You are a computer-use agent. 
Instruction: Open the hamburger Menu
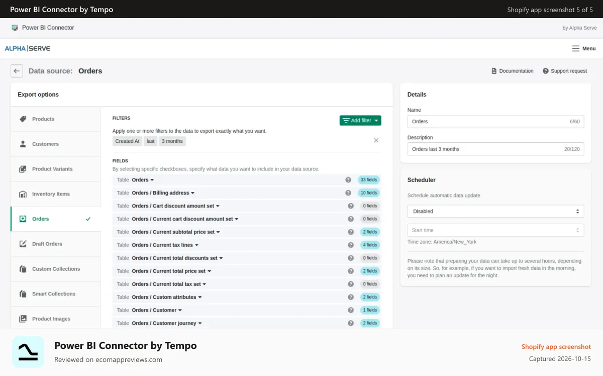pyautogui.click(x=583, y=49)
